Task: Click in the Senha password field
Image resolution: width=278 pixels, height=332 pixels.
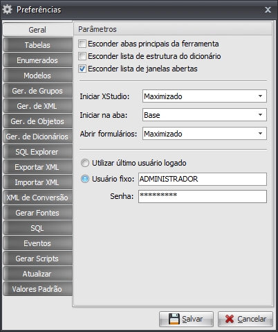Action: click(x=203, y=196)
